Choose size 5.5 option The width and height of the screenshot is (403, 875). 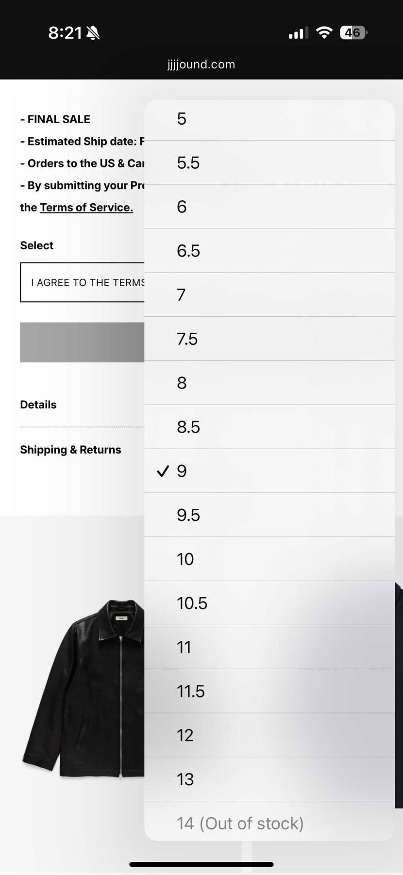[269, 163]
